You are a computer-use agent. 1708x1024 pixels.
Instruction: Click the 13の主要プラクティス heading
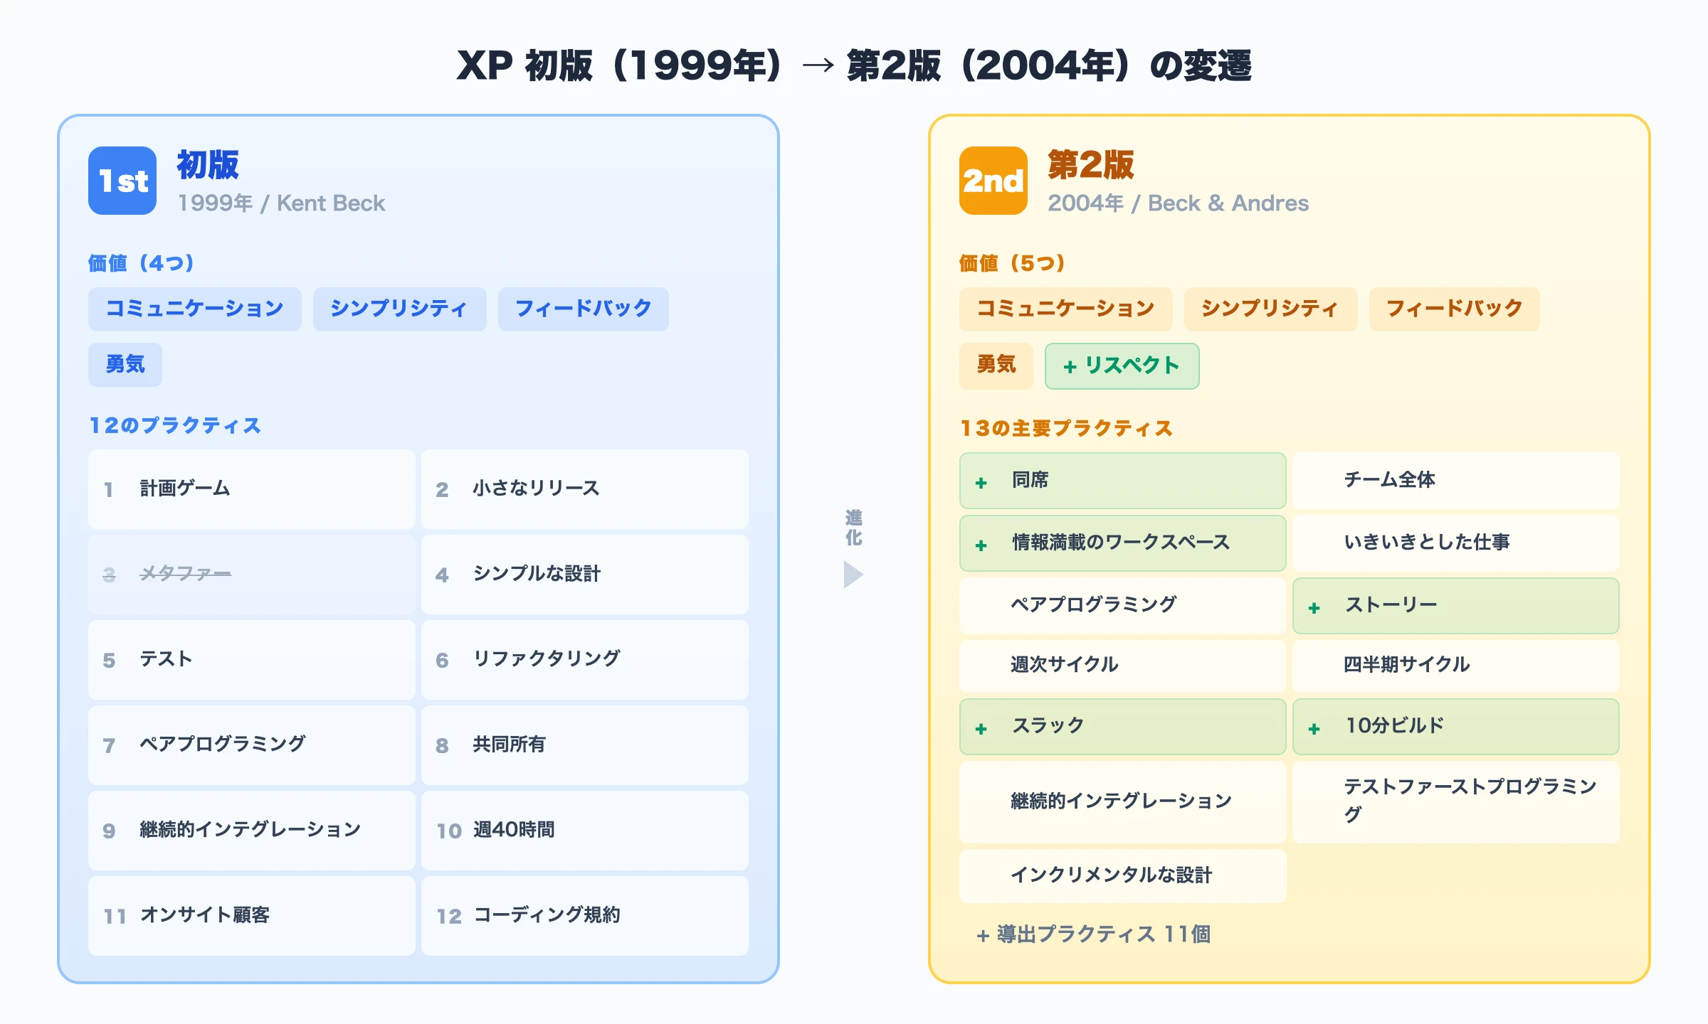[x=1066, y=429]
